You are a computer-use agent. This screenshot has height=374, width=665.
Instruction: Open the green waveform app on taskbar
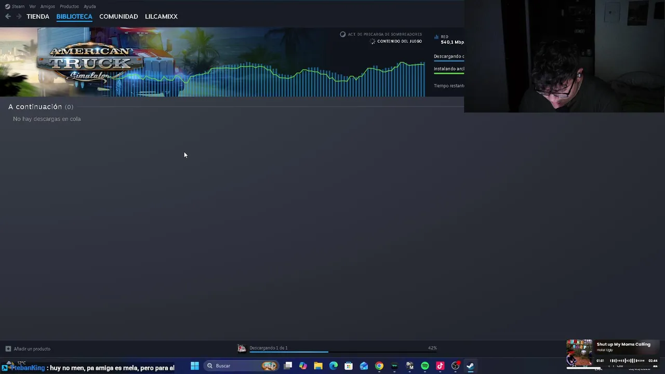click(394, 366)
